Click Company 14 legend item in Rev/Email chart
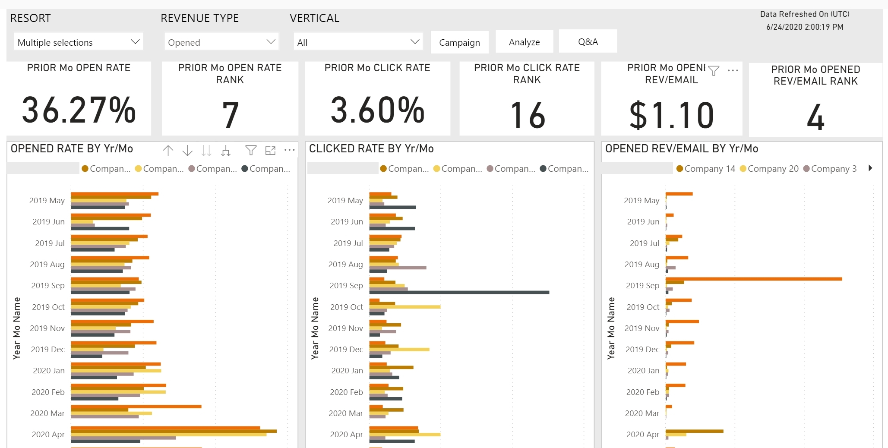 [705, 169]
